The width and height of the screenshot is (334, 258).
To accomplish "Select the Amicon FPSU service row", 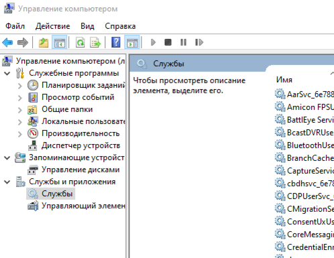I will coord(304,107).
